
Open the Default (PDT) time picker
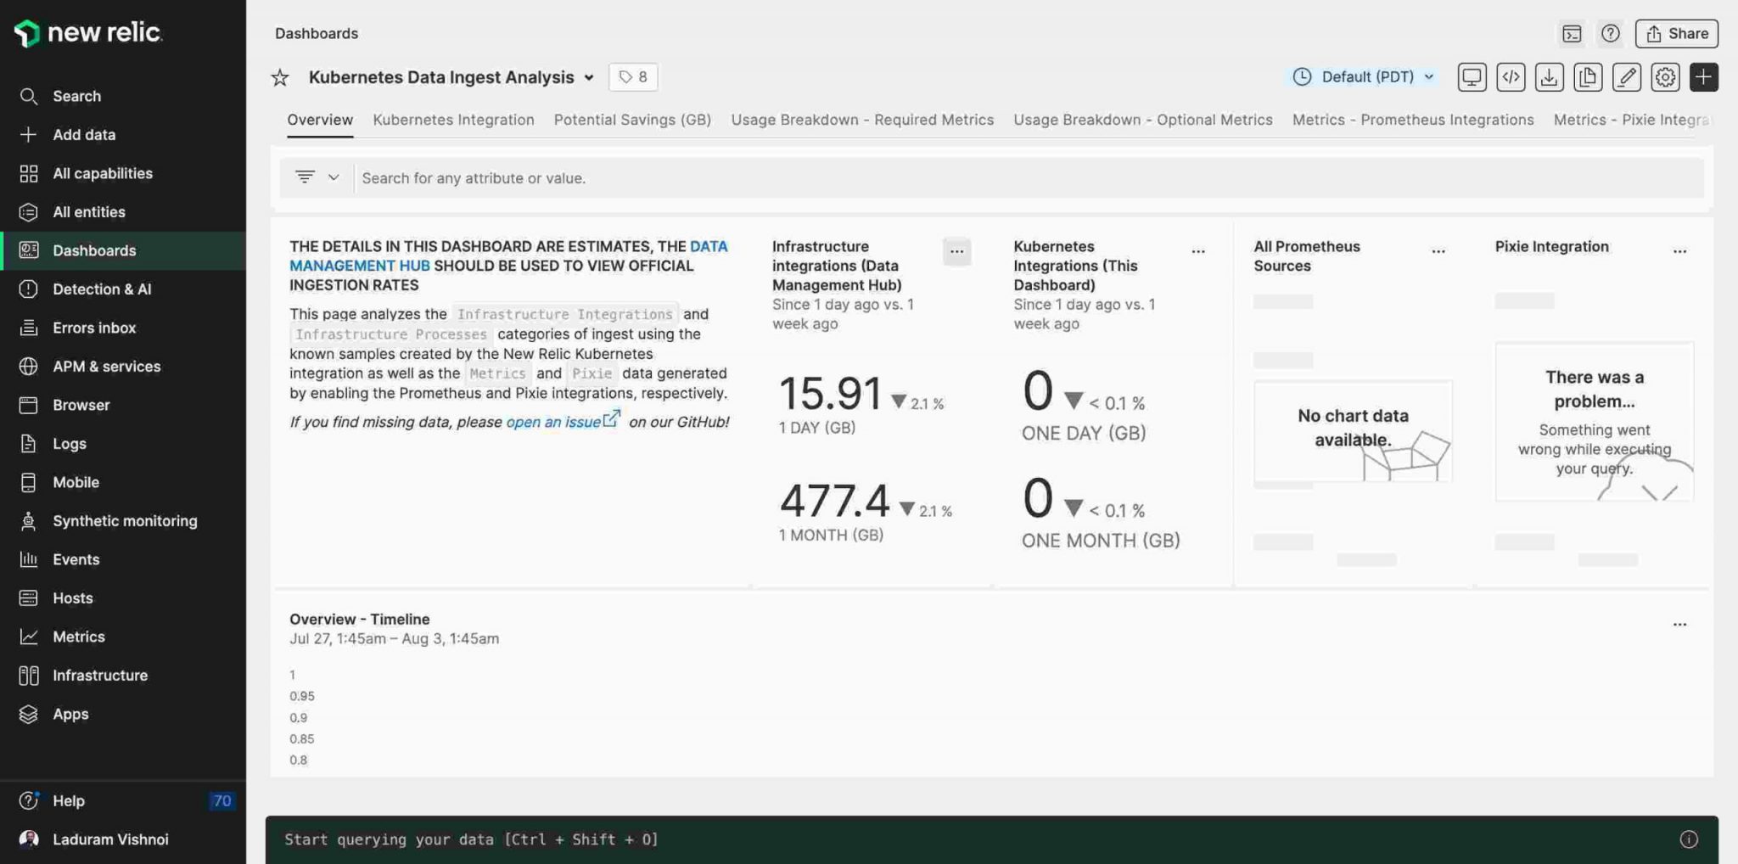coord(1361,76)
